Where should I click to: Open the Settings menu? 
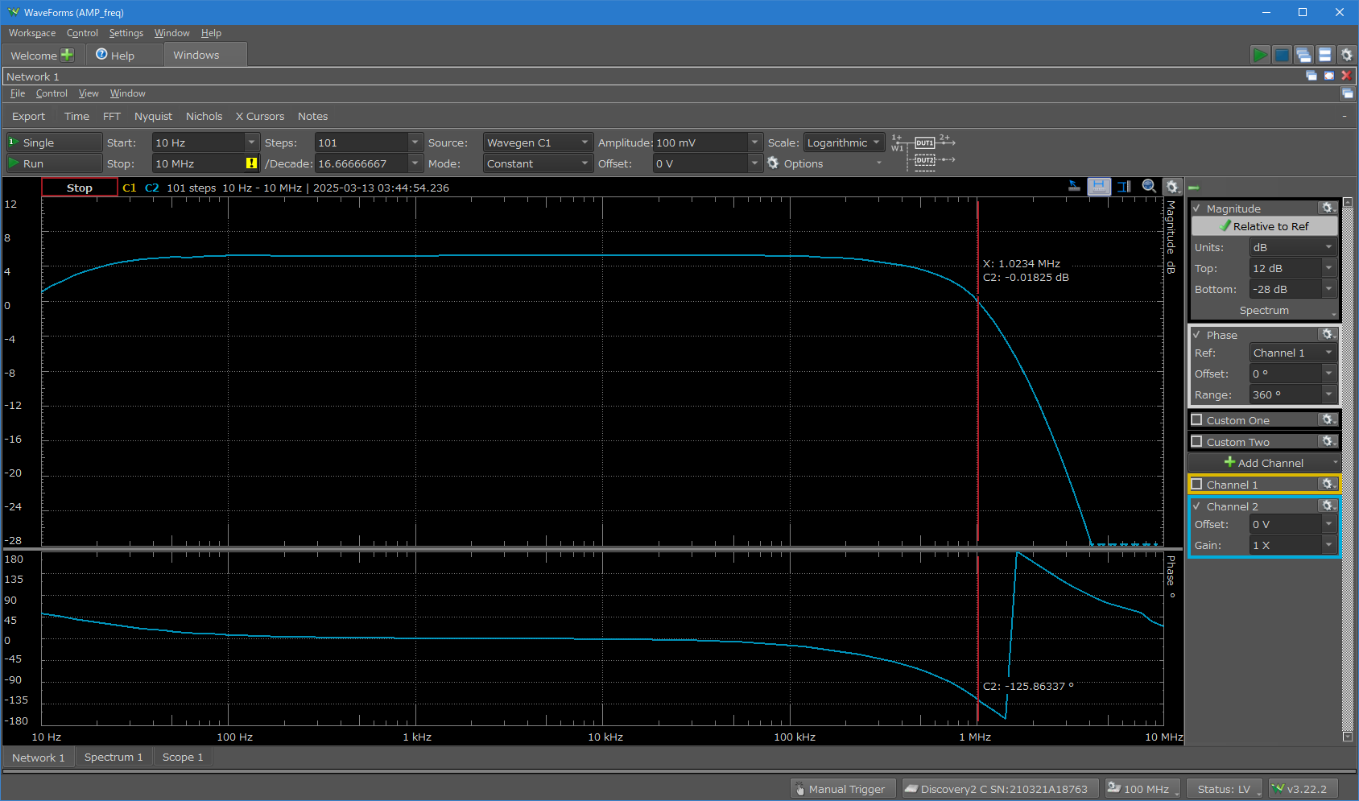(126, 33)
